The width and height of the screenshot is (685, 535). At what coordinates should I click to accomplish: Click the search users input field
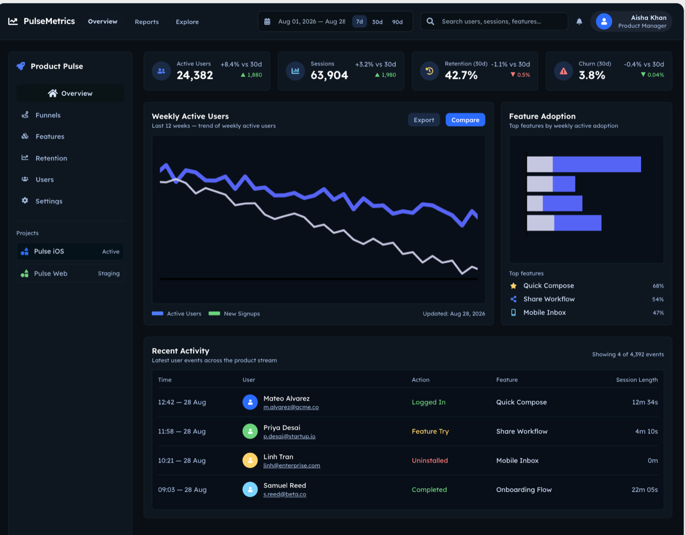[x=494, y=22]
